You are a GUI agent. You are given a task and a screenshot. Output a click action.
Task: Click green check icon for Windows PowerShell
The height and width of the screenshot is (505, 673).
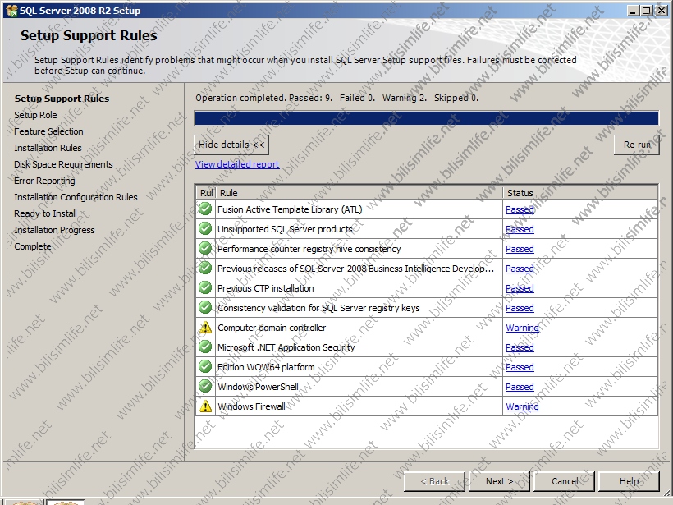[205, 387]
